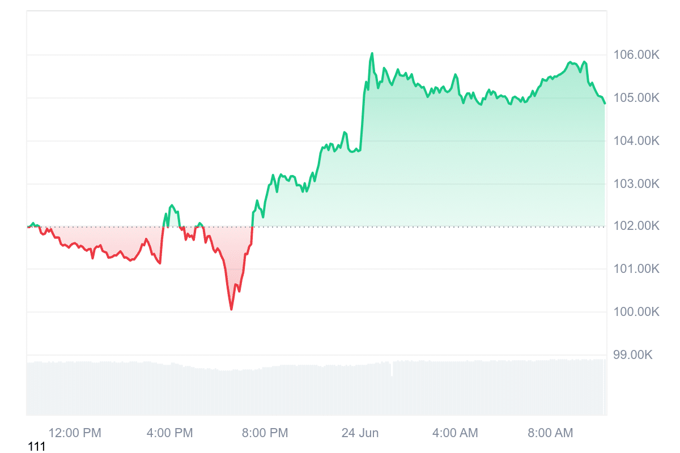680x453 pixels.
Task: Click the red starting point of the price line
Action: tap(28, 226)
